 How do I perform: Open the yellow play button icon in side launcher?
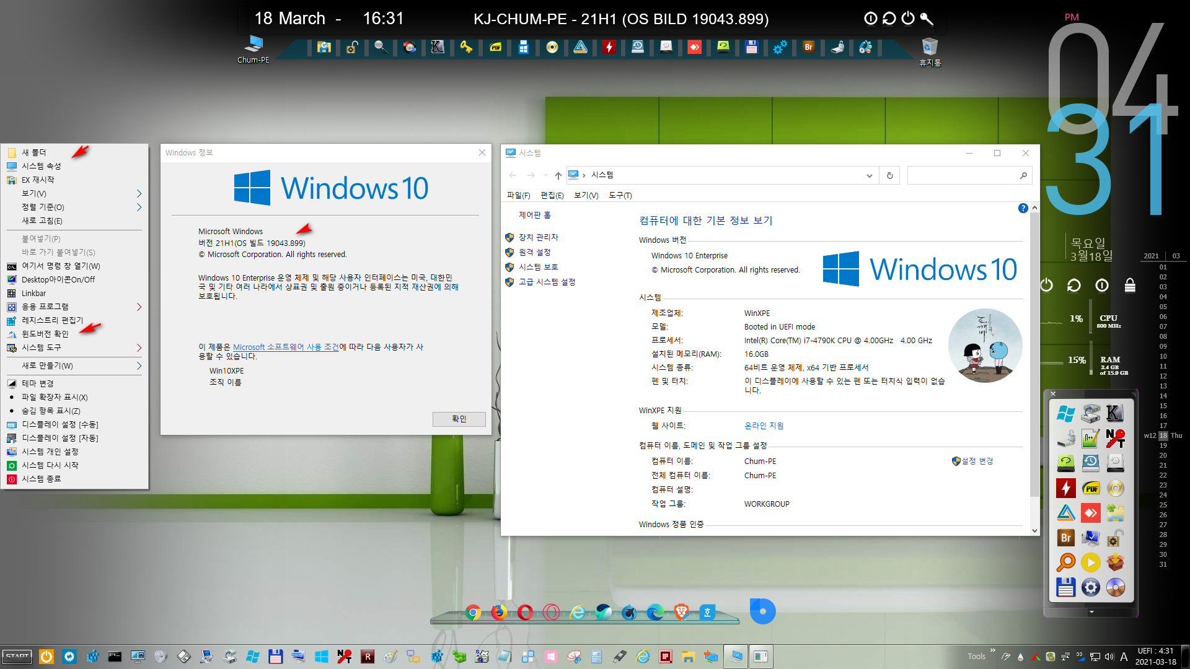click(1090, 562)
